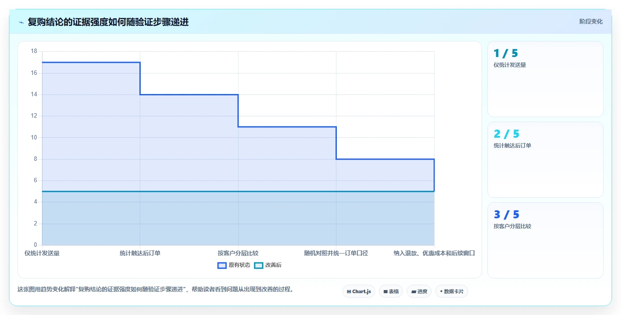Click the 阶段变化 label in header
This screenshot has width=621, height=315.
(x=591, y=21)
